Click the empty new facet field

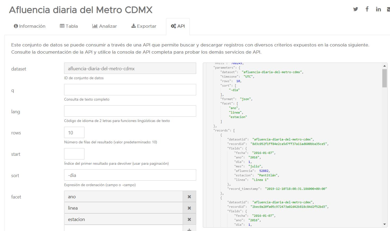point(123,228)
